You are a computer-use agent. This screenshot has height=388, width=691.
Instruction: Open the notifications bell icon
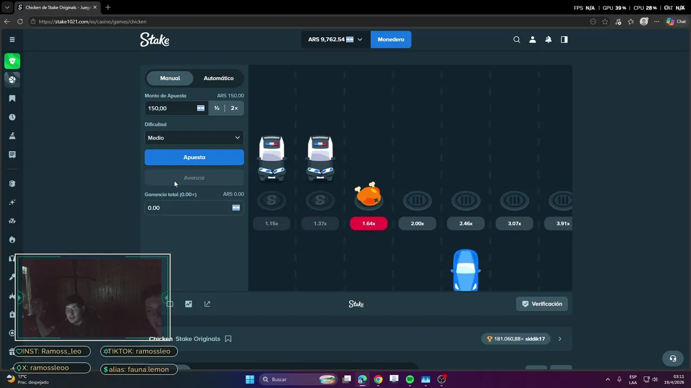click(x=548, y=39)
